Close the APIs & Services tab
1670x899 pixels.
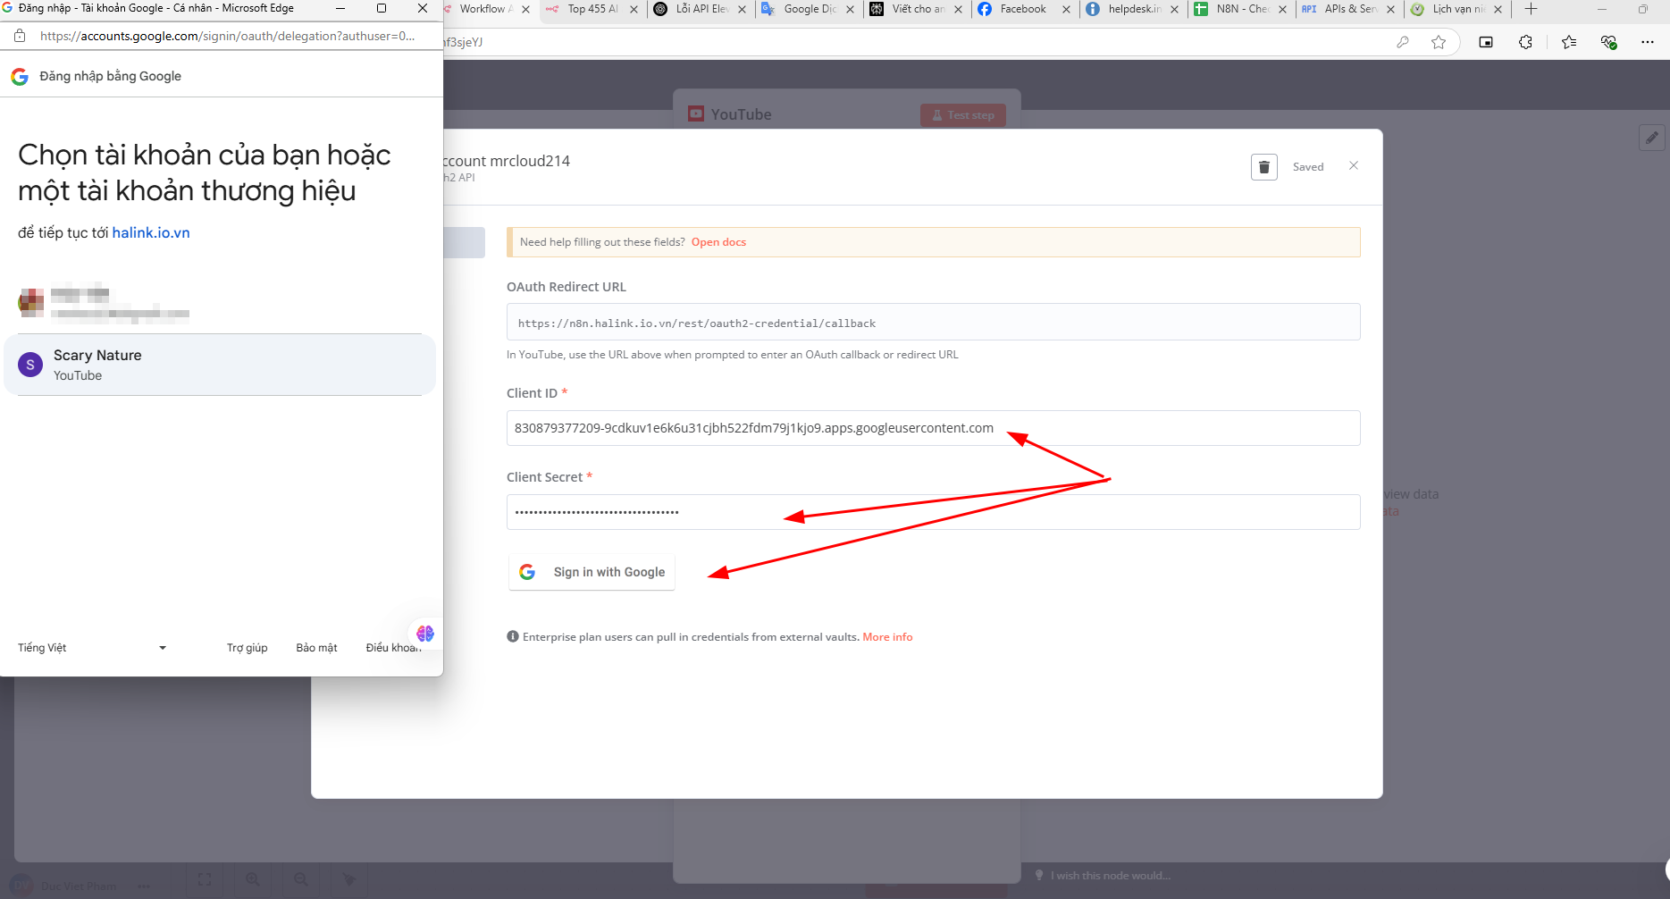point(1390,9)
